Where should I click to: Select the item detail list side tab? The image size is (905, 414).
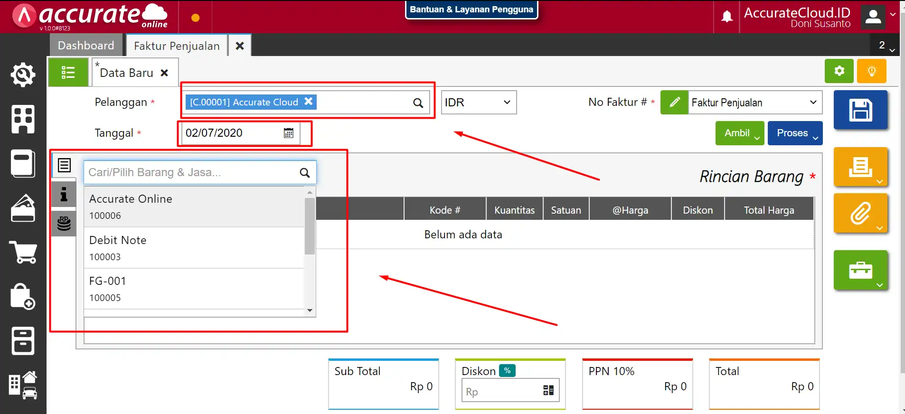point(64,165)
